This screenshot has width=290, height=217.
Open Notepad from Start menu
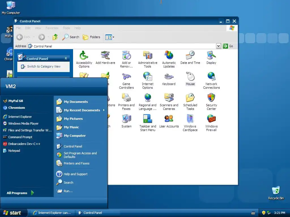point(11,151)
